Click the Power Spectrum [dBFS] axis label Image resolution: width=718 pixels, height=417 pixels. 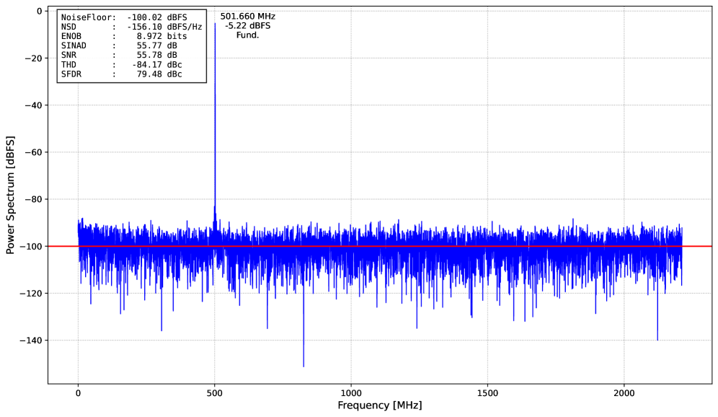tap(10, 195)
